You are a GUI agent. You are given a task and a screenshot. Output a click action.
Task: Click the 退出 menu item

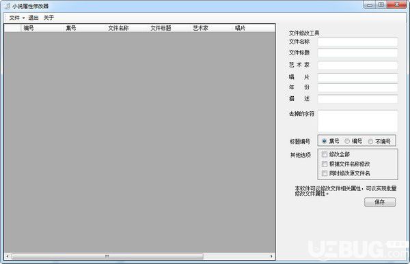[33, 18]
